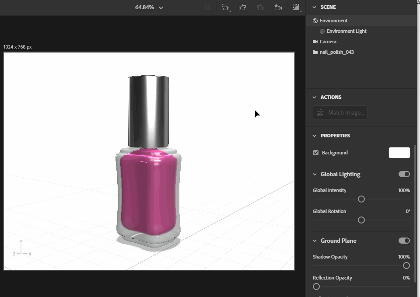Click the Reflection Opacity slider handle
Image resolution: width=420 pixels, height=297 pixels.
(x=316, y=287)
